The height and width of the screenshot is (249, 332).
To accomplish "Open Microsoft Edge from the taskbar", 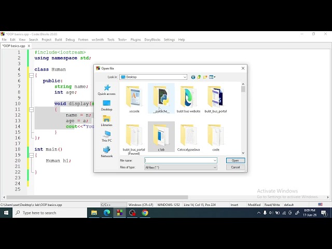I will (x=107, y=213).
